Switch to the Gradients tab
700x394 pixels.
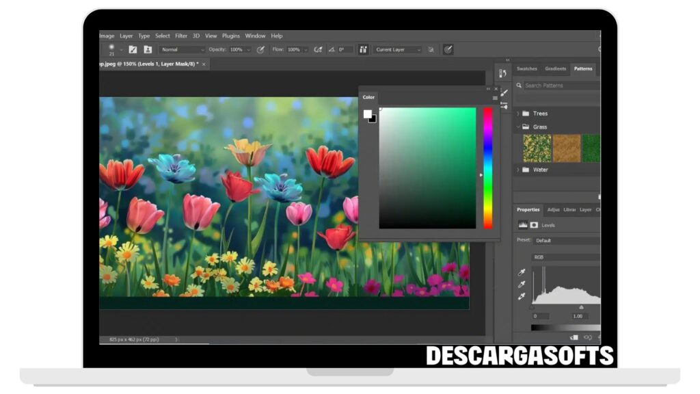coord(555,69)
